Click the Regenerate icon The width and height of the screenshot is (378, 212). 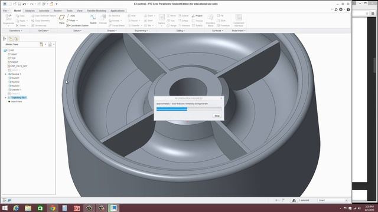(x=8, y=17)
